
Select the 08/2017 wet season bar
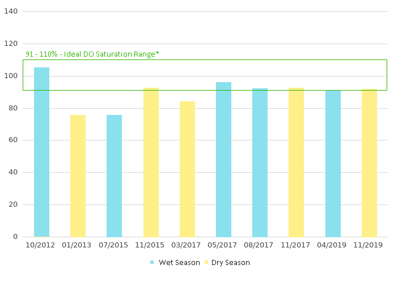260,163
